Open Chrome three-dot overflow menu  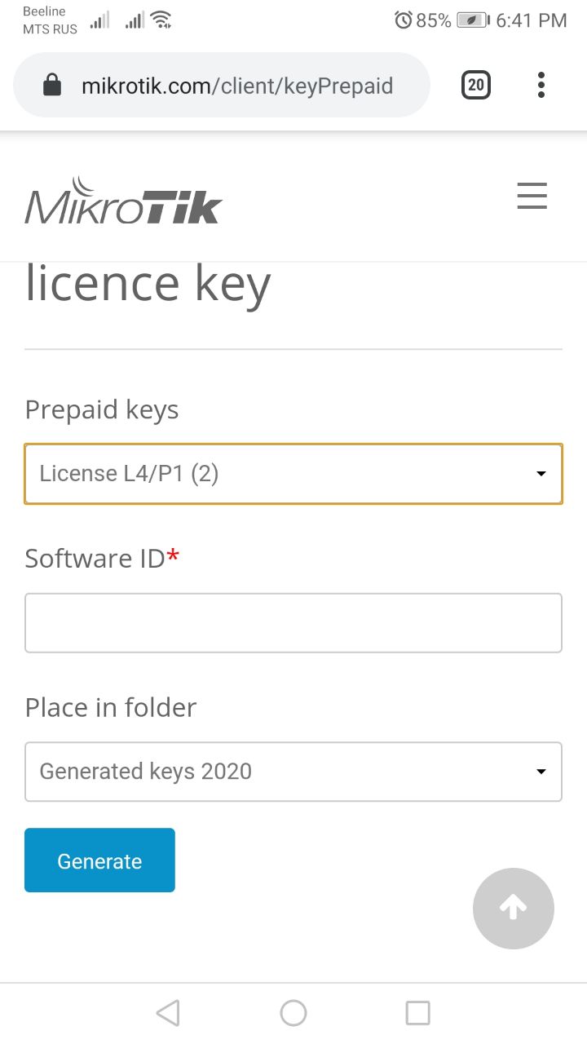541,85
